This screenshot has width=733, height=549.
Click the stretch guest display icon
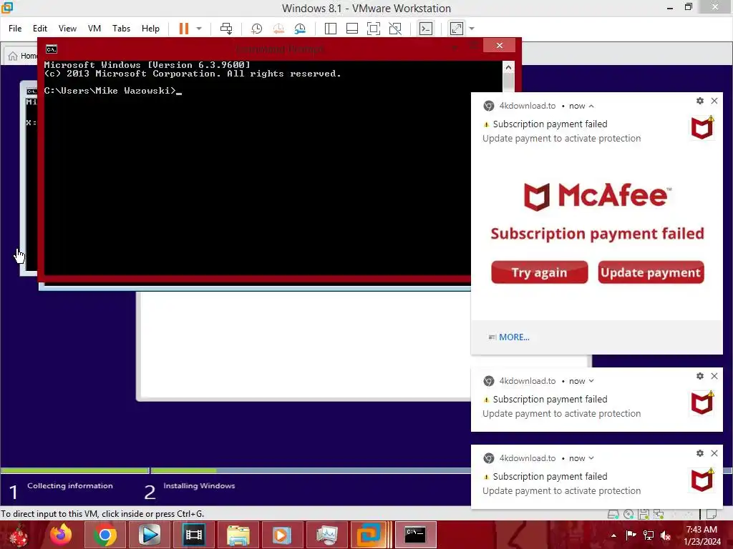(x=457, y=29)
